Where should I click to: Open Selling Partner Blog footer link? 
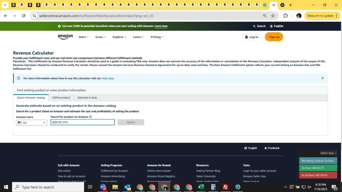(208, 171)
